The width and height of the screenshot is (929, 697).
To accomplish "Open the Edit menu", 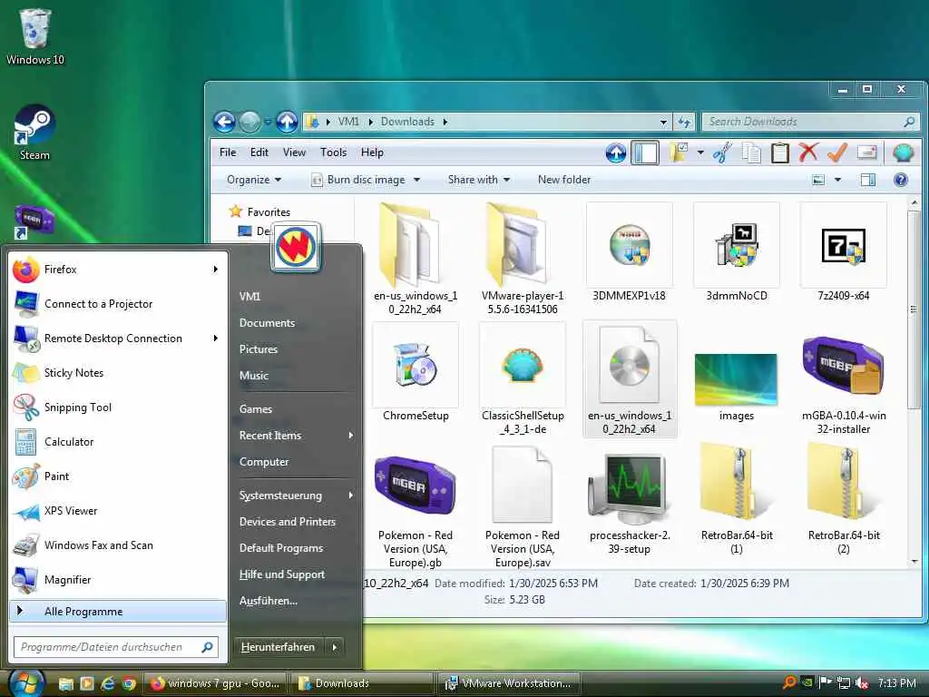I will coord(259,152).
